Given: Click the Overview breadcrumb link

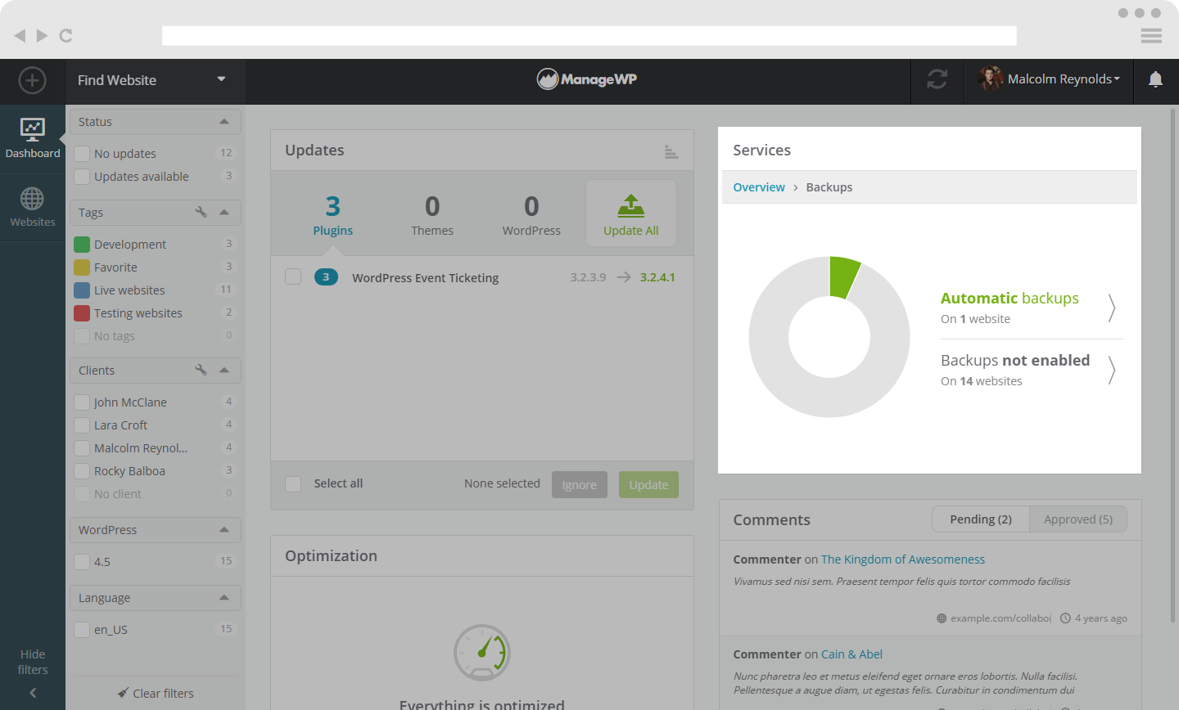Looking at the screenshot, I should coord(759,187).
